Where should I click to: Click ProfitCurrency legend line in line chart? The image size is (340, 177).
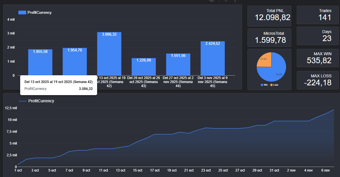point(23,101)
